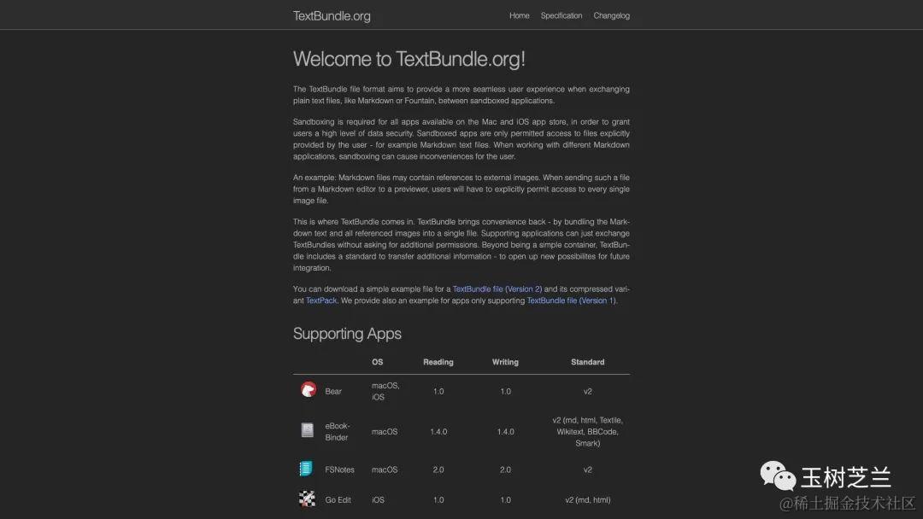
Task: Click the Reading column header
Action: [x=438, y=362]
